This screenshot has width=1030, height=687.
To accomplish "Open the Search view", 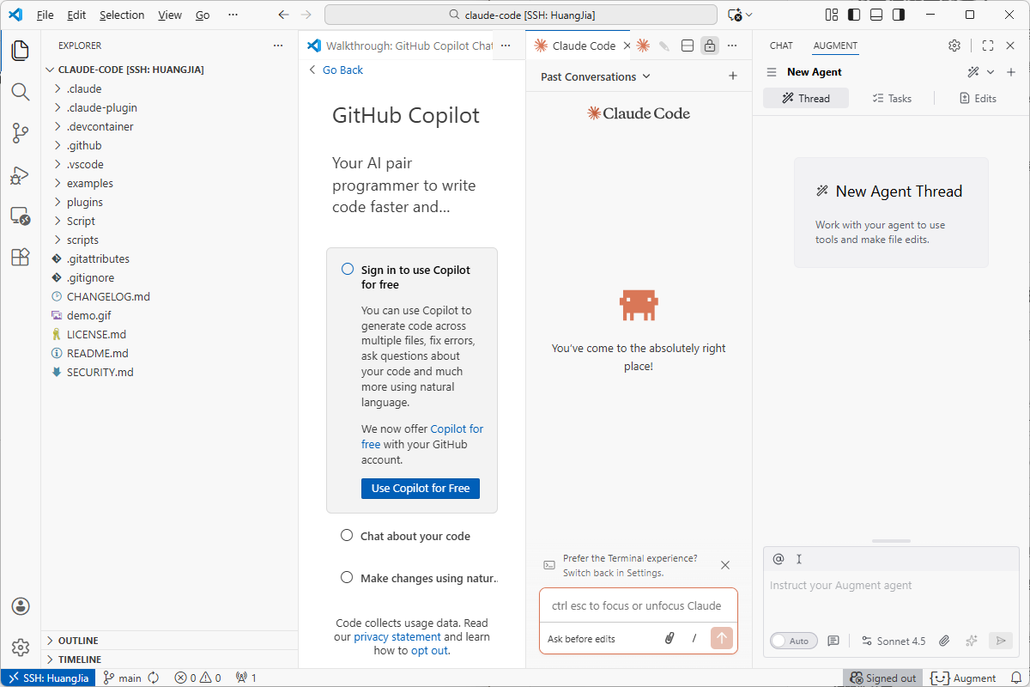I will 20,92.
